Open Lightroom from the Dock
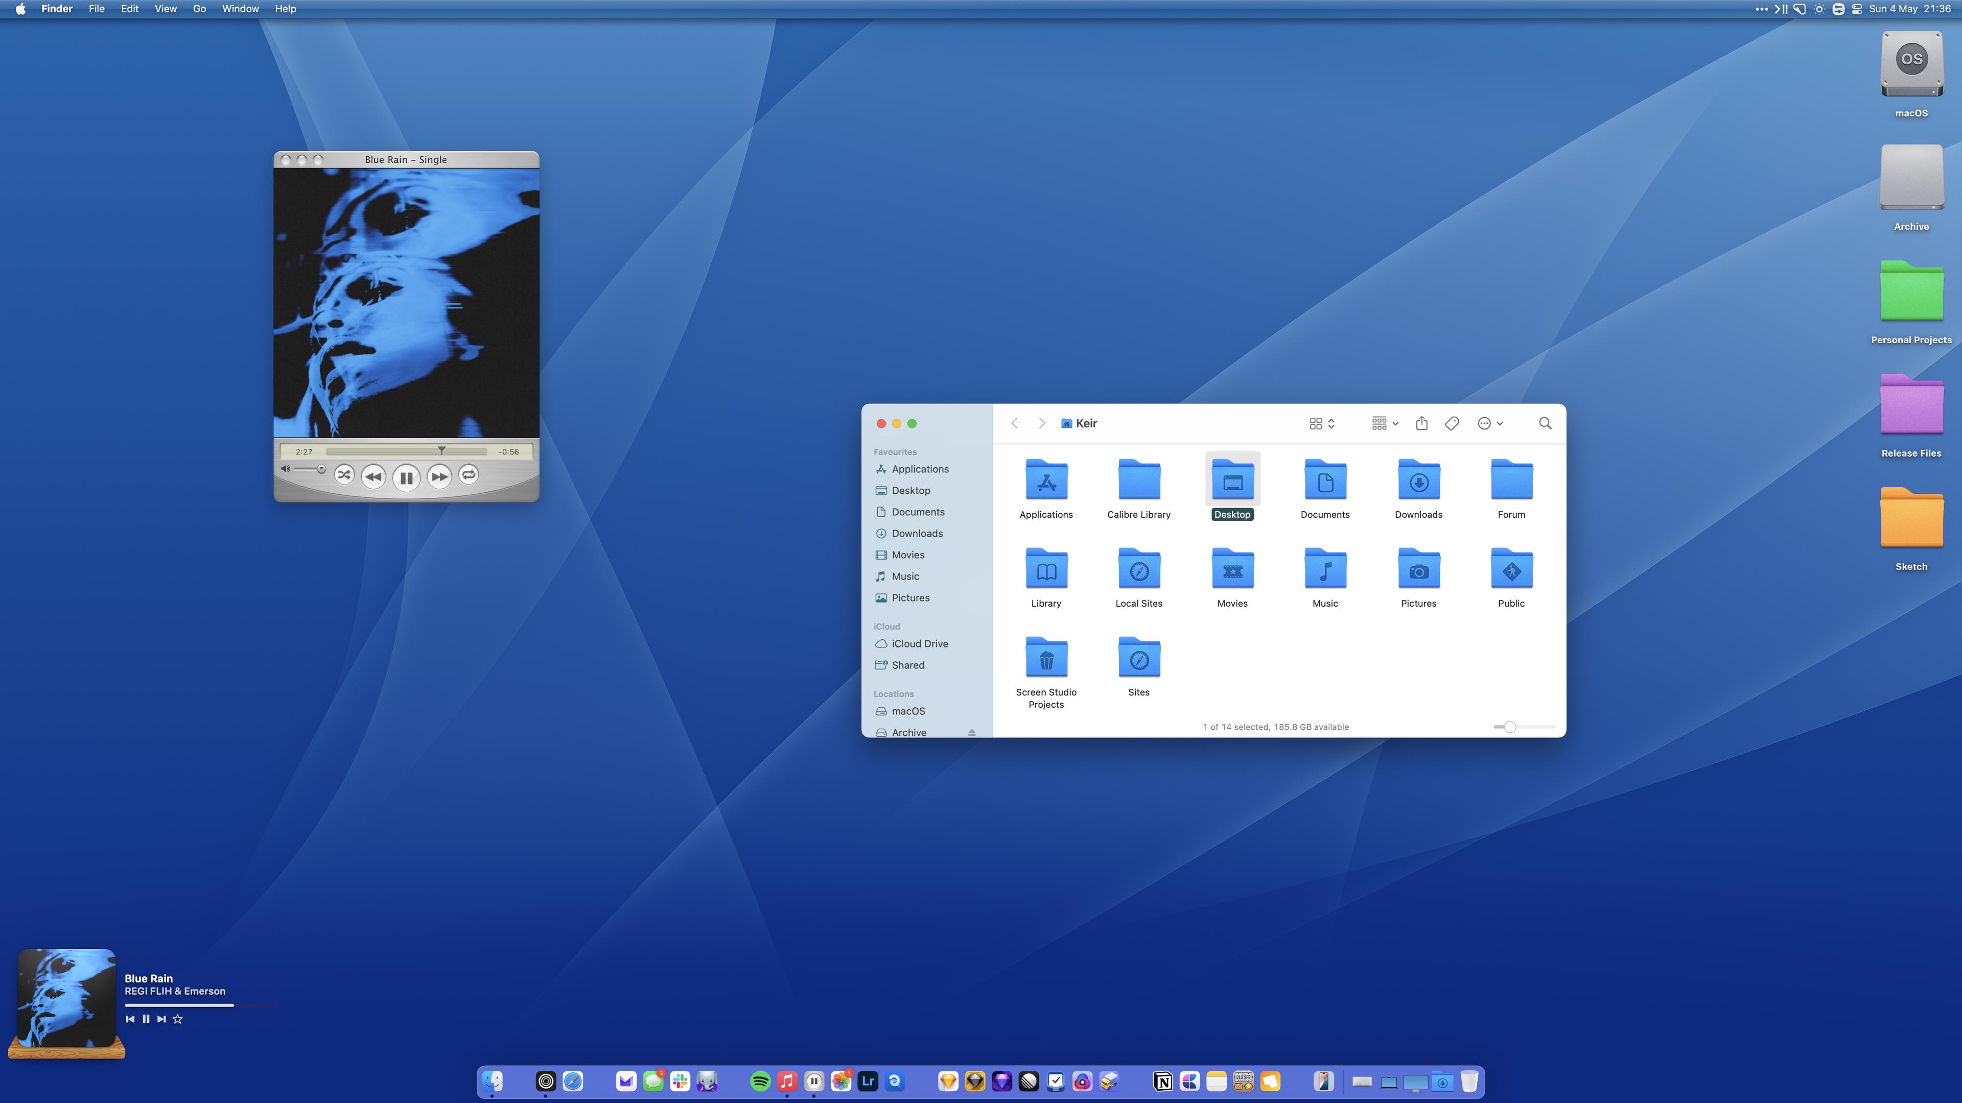The height and width of the screenshot is (1103, 1962). [868, 1081]
